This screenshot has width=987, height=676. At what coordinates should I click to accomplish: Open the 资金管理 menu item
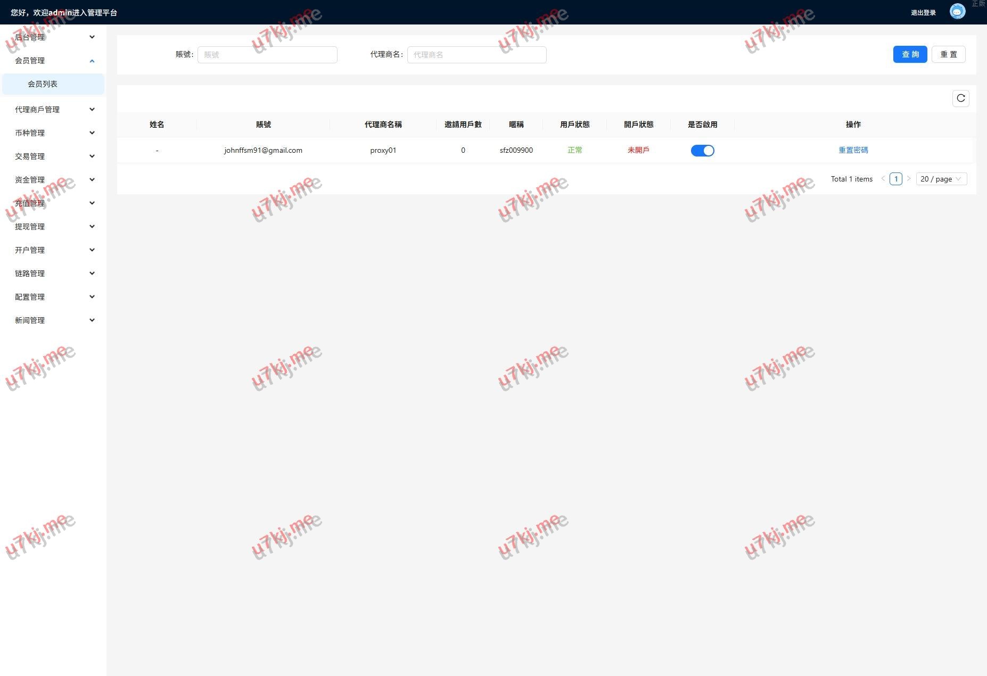click(x=53, y=180)
